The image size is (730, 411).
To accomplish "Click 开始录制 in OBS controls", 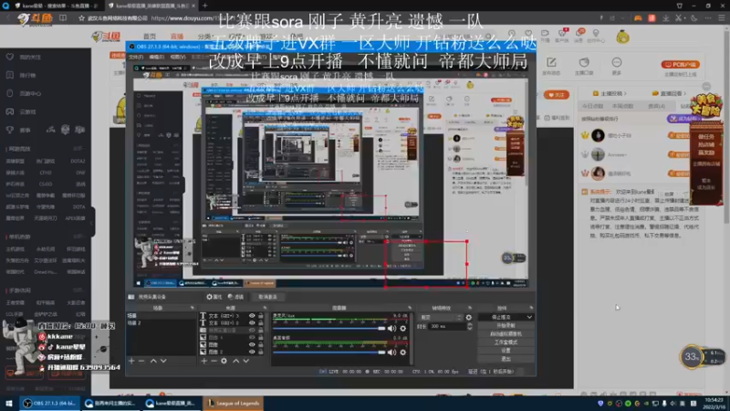I will pos(506,326).
